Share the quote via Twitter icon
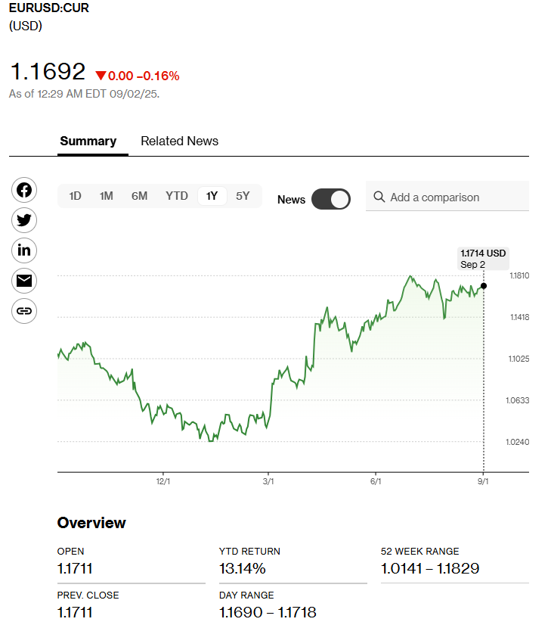Image resolution: width=551 pixels, height=625 pixels. [24, 220]
